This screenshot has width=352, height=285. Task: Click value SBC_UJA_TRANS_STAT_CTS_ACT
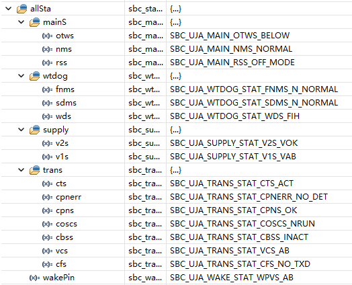tap(232, 184)
